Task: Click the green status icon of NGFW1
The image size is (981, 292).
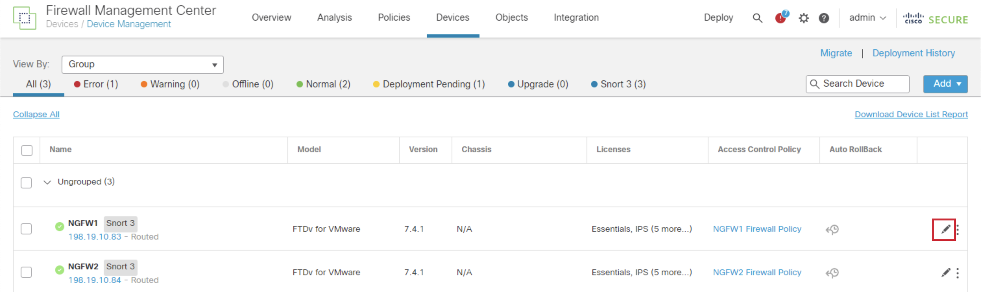Action: tap(59, 227)
